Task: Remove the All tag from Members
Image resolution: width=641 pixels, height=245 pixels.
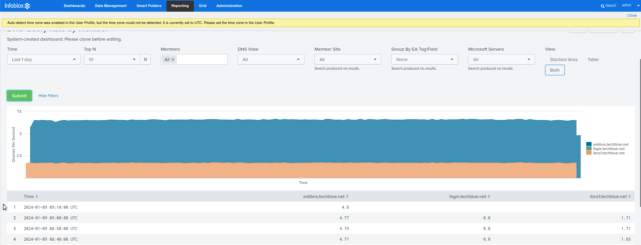Action: [173, 60]
